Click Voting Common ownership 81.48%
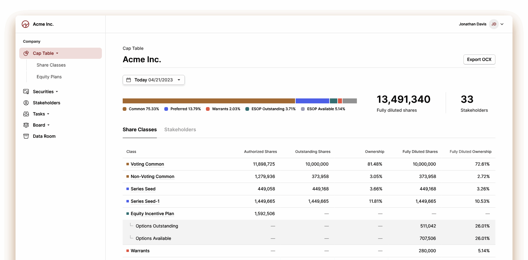 375,164
